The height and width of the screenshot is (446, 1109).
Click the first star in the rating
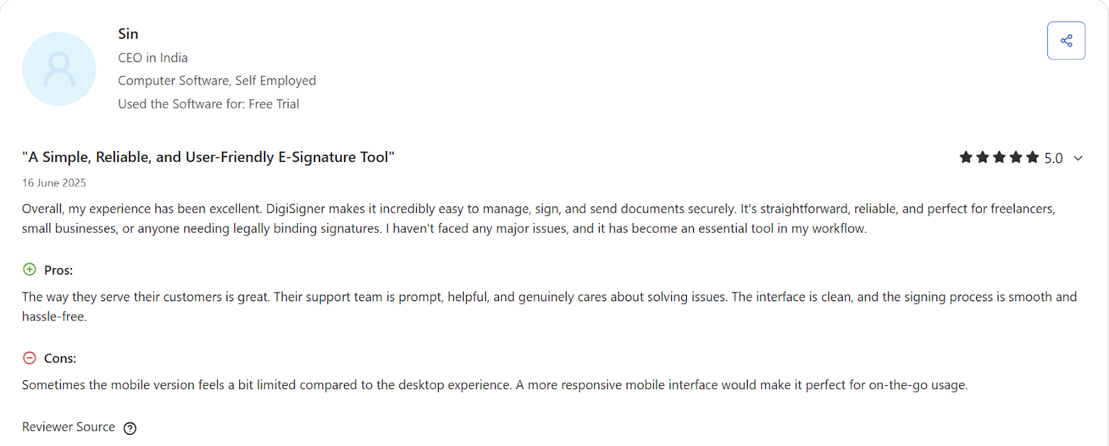point(966,157)
